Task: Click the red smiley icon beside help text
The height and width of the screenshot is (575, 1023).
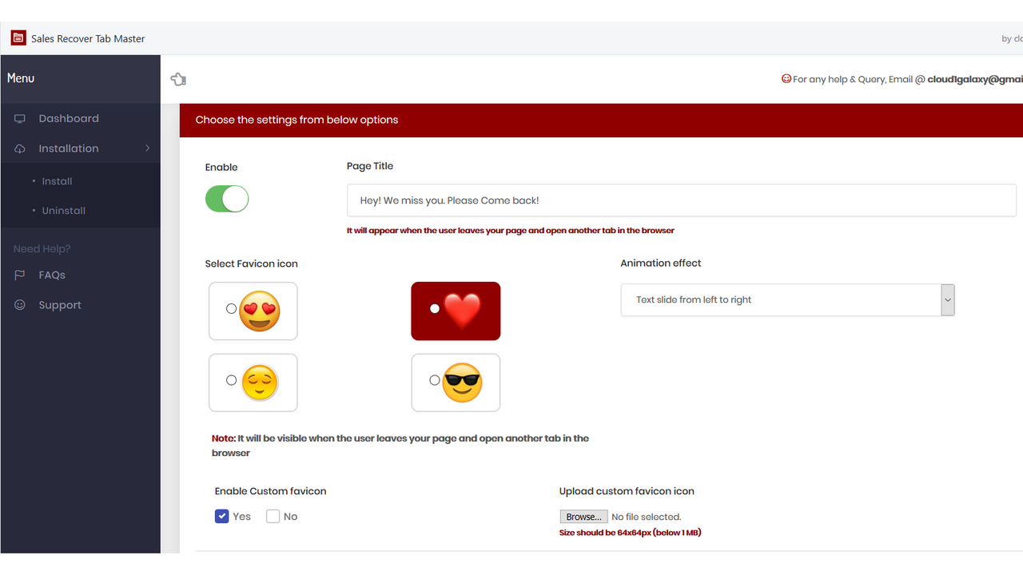Action: [786, 79]
